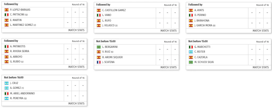The height and width of the screenshot is (108, 272).
Task: Click Argentina flag next to J. CRUZ
Action: coord(7,83)
